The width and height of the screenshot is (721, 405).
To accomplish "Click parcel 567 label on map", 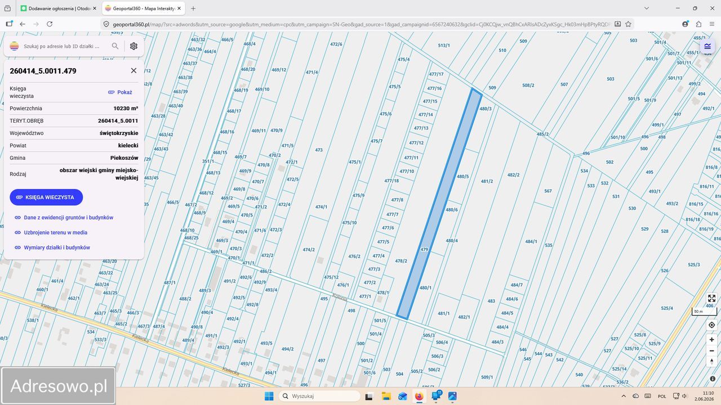I will 548,191.
